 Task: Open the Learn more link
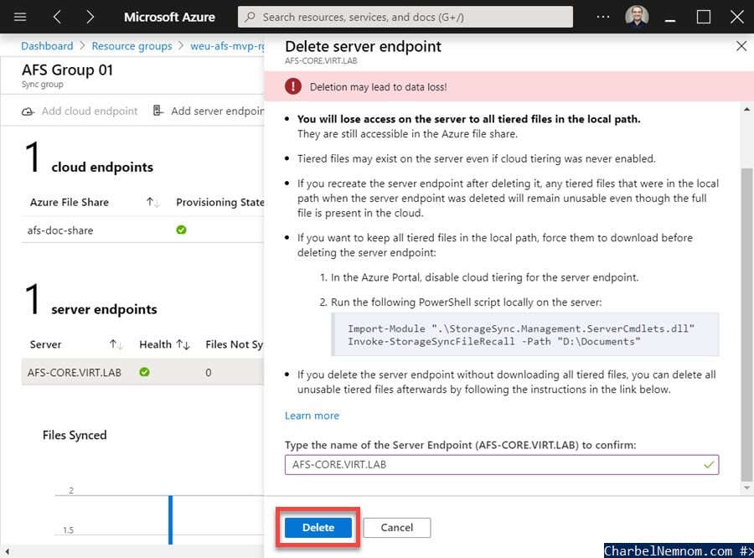(x=312, y=416)
